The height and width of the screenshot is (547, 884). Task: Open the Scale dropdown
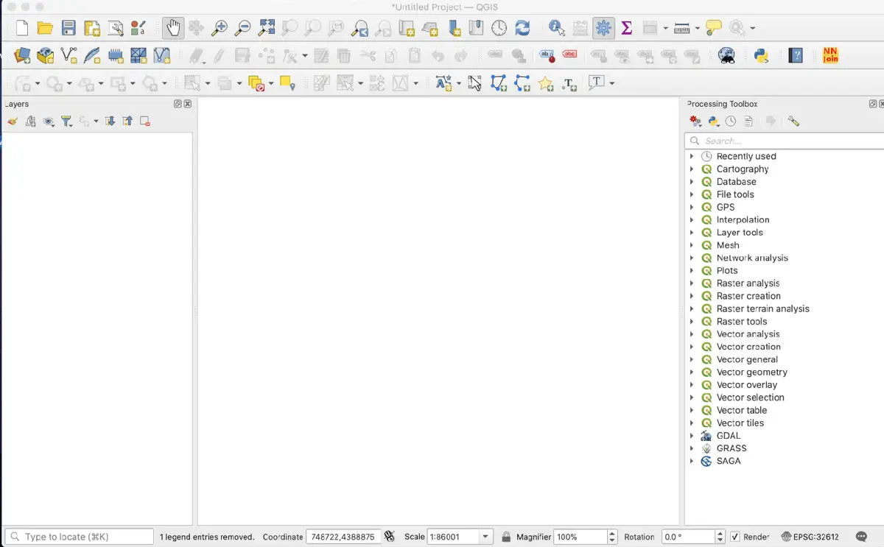486,537
